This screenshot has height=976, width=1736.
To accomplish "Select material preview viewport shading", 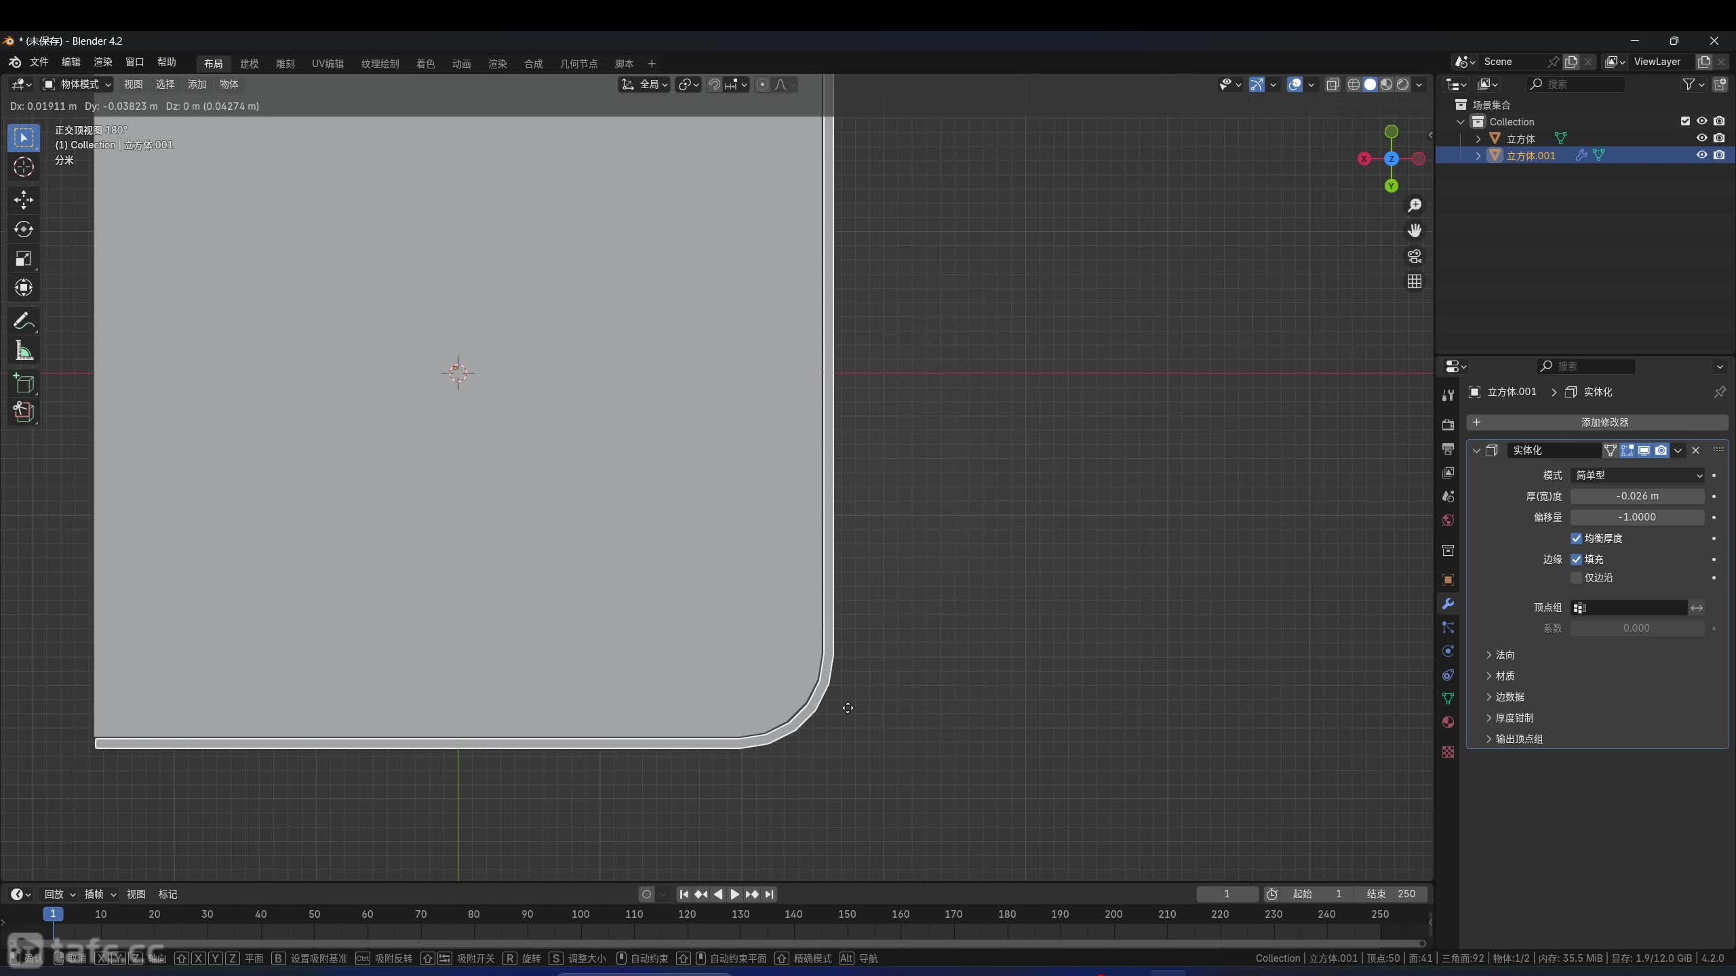I will [x=1386, y=85].
